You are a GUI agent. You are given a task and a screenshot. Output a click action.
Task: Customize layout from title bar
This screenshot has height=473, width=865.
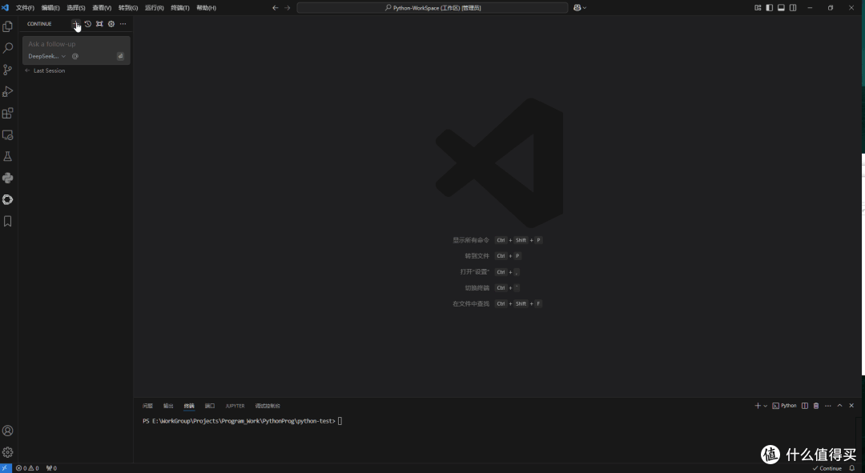coord(758,8)
